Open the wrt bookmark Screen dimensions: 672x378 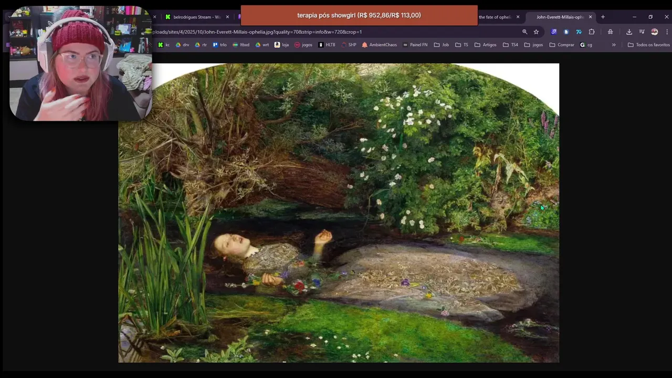click(x=262, y=45)
